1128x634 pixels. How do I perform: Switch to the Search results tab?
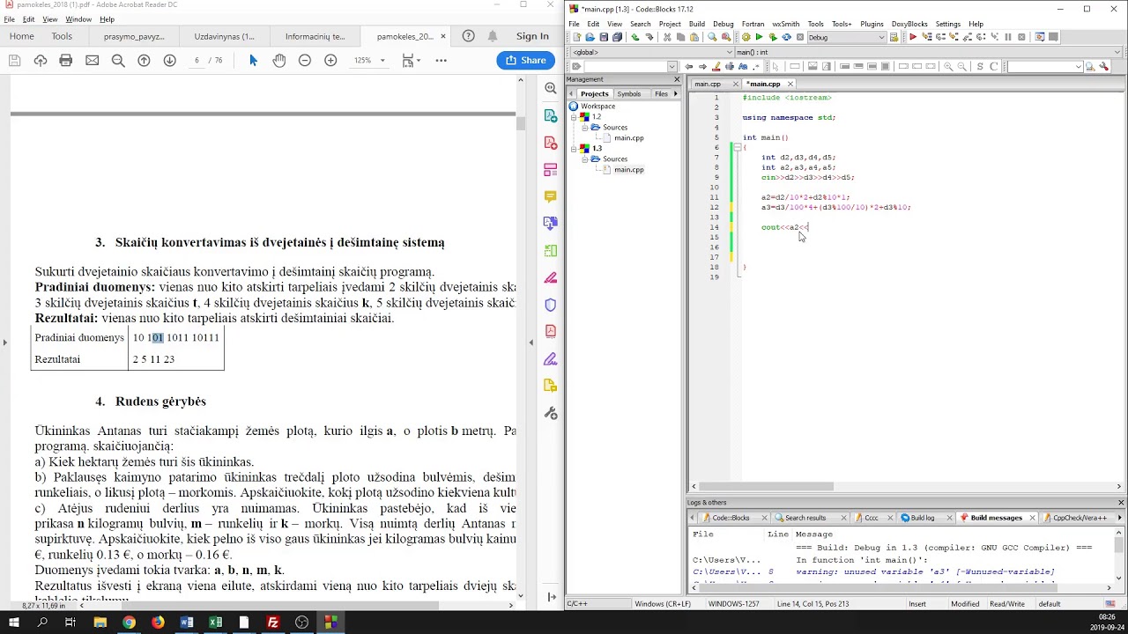805,518
